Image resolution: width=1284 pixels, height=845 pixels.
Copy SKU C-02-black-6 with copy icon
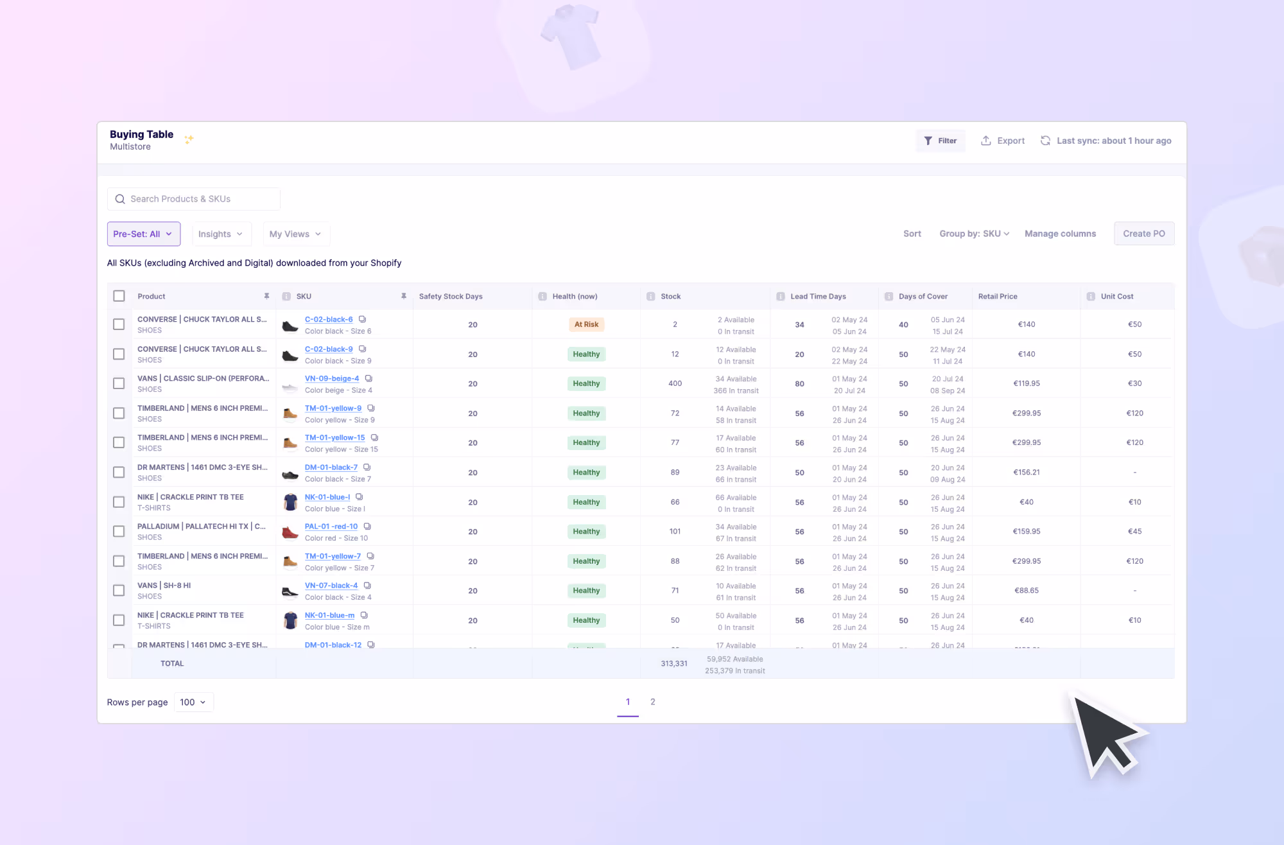[x=362, y=319]
